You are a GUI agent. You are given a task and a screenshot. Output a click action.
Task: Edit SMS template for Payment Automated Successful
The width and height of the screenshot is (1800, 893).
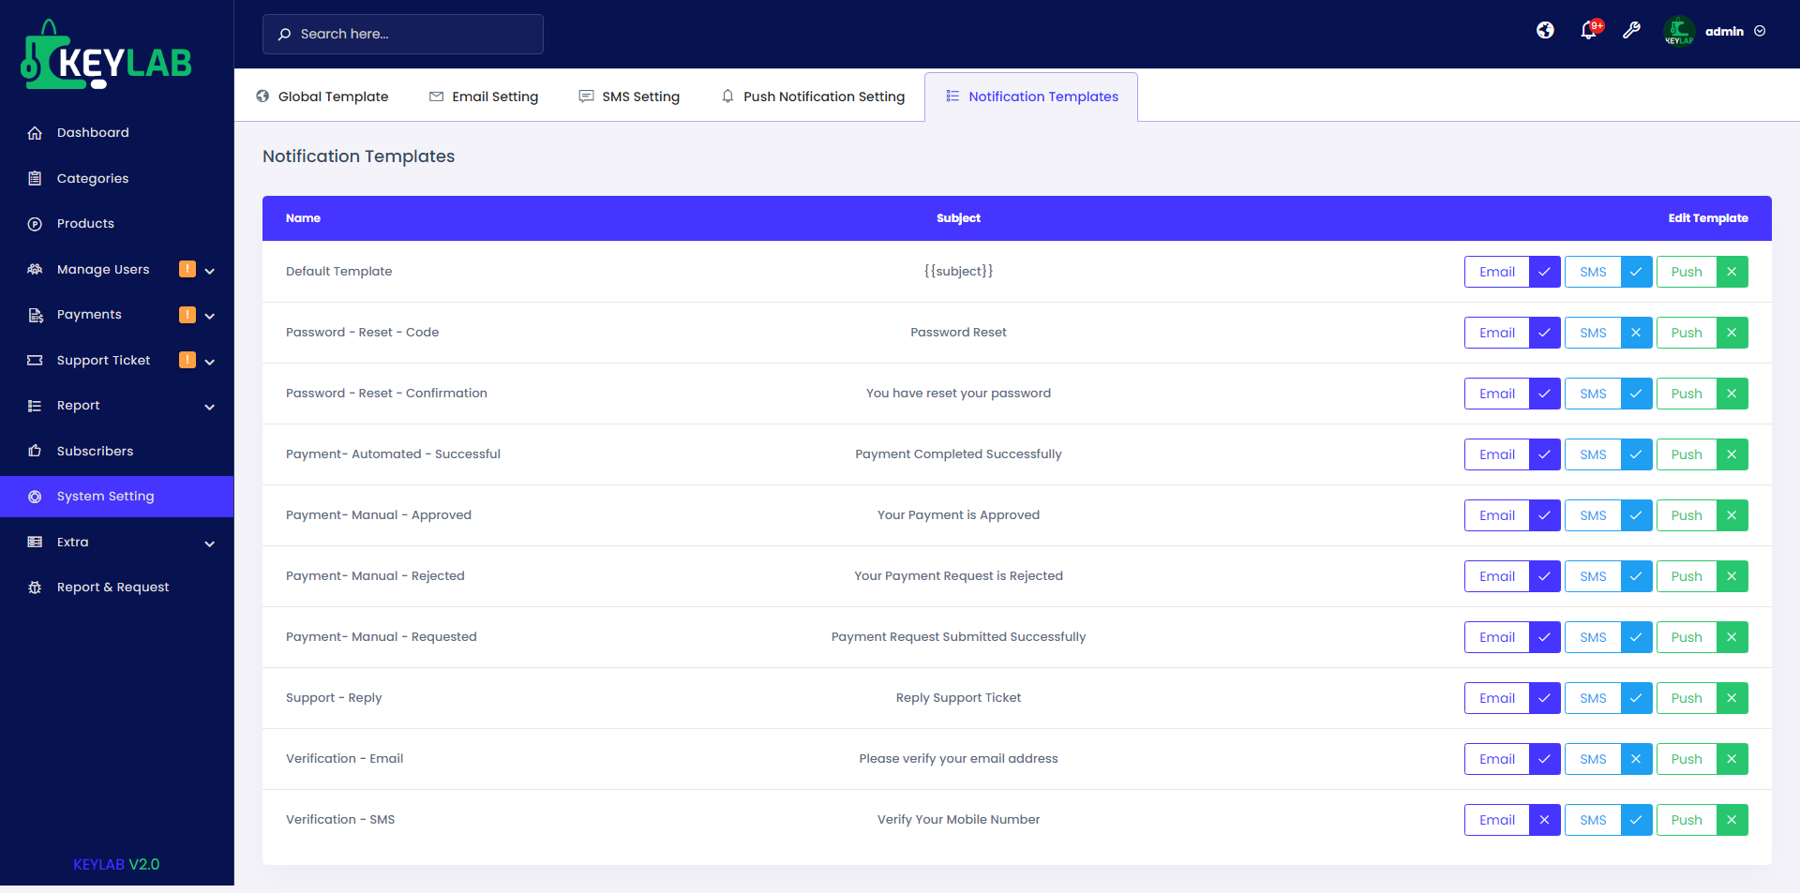pyautogui.click(x=1593, y=454)
